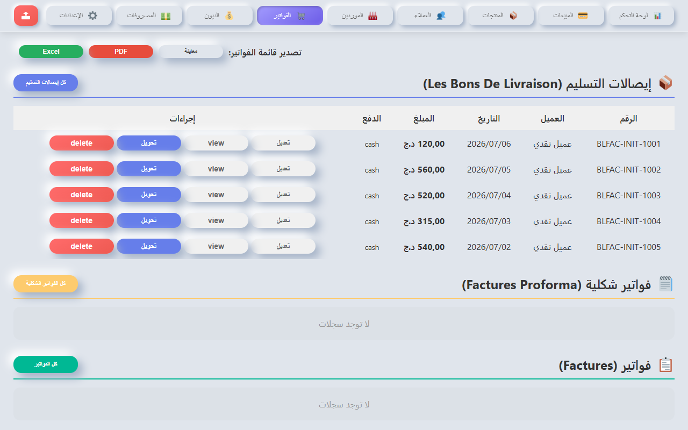Edit BLFAC-INIT-1002 using تعديل button
Viewport: 688px width, 430px height.
[x=283, y=169]
